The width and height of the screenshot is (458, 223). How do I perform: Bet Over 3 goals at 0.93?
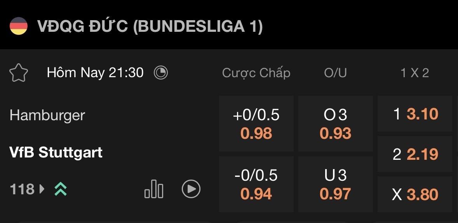pyautogui.click(x=335, y=124)
